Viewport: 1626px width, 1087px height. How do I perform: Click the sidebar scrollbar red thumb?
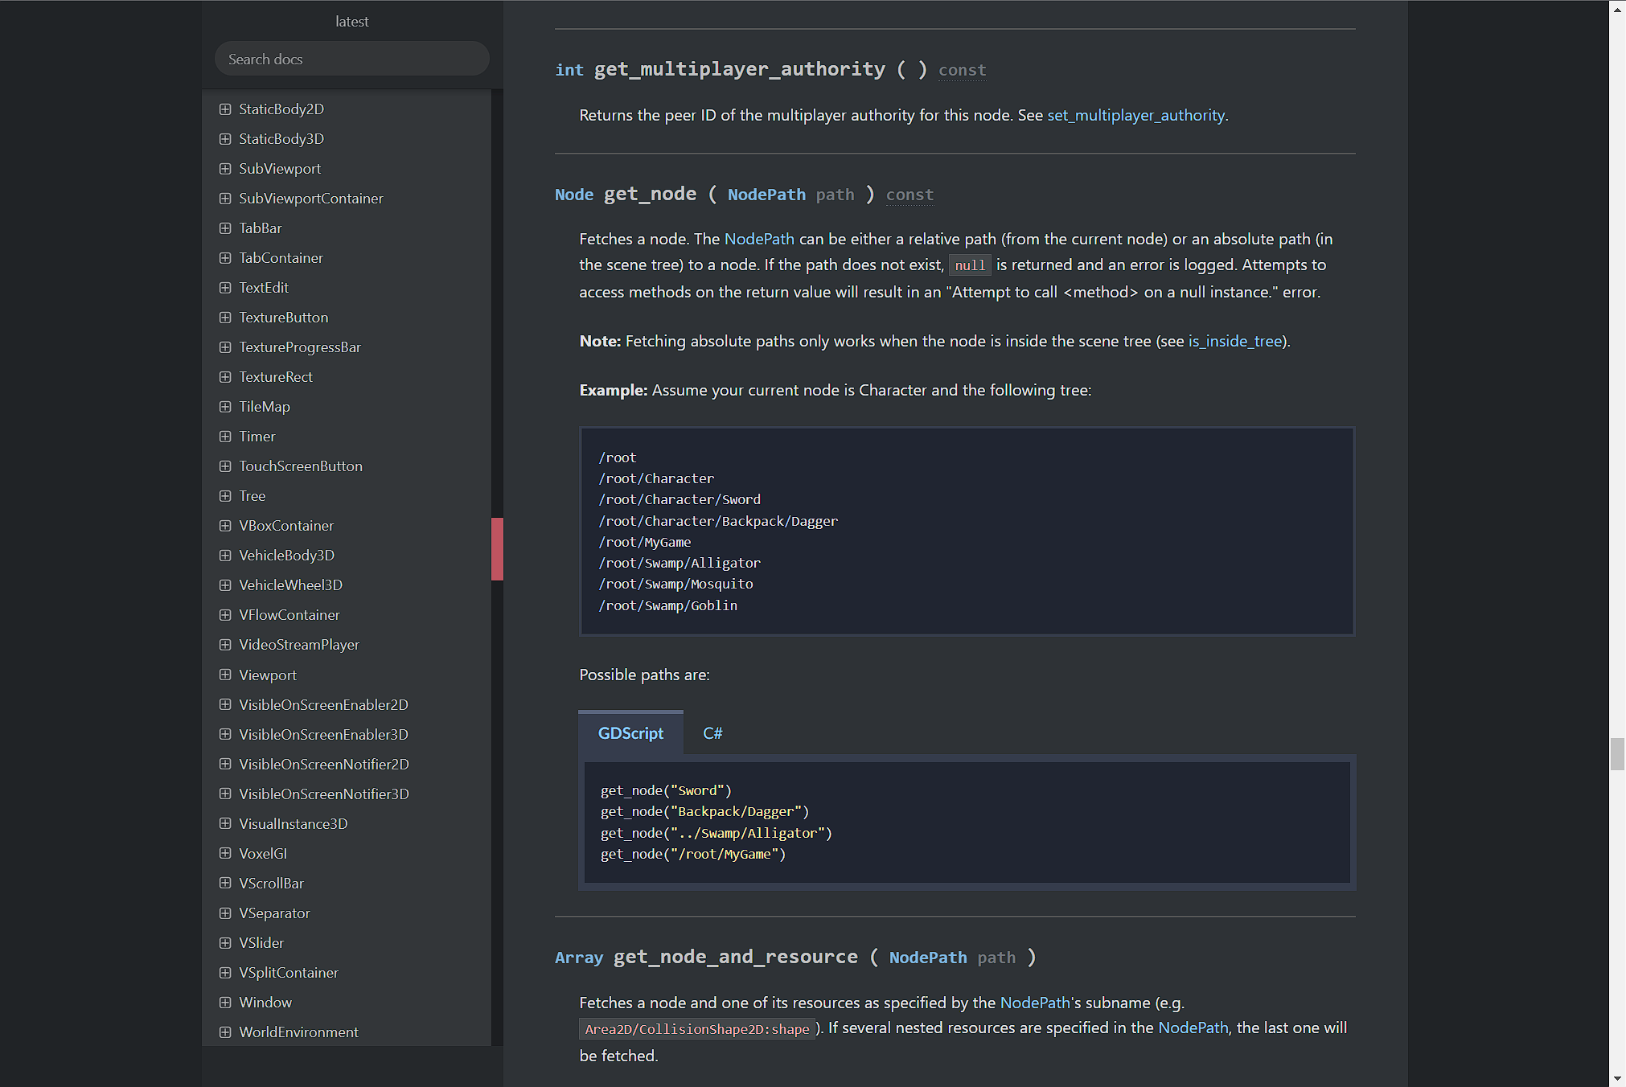497,549
